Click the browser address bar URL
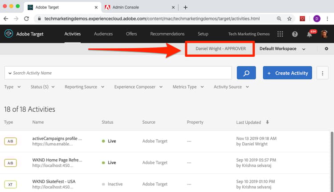 (152, 19)
